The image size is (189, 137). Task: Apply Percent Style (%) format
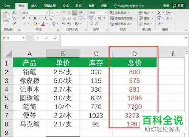[x=100, y=18]
